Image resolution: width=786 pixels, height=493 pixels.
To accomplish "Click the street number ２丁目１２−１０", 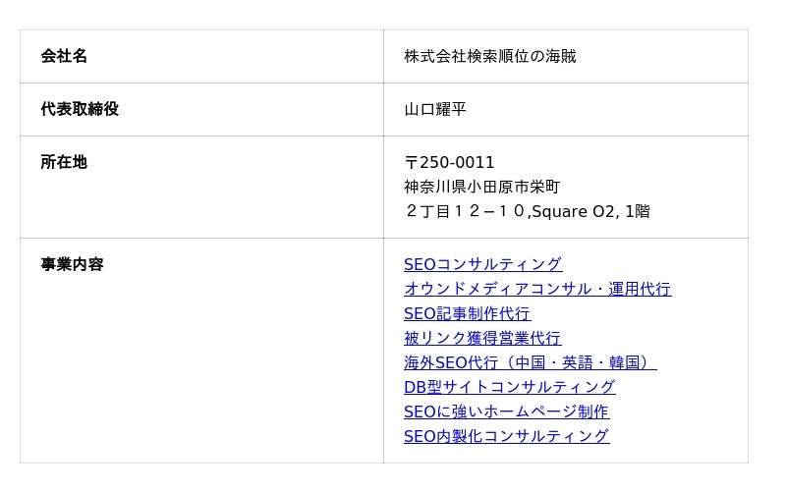I will (466, 211).
